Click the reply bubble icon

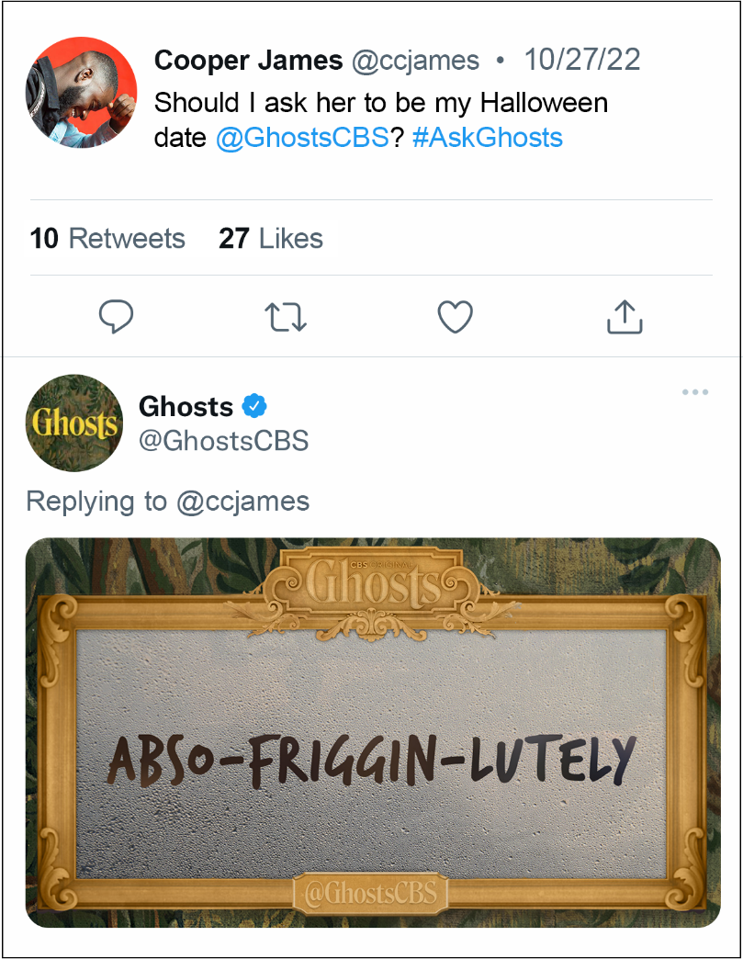(x=116, y=317)
